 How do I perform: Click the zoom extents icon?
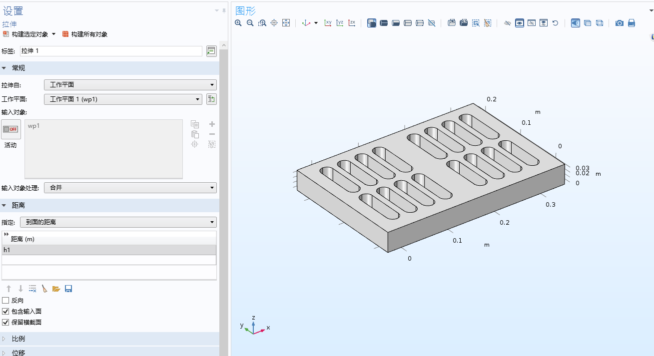pos(286,23)
